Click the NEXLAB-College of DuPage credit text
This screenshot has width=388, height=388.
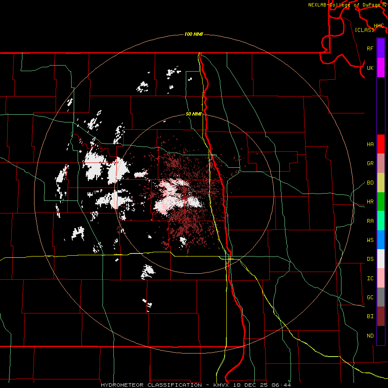pyautogui.click(x=345, y=5)
